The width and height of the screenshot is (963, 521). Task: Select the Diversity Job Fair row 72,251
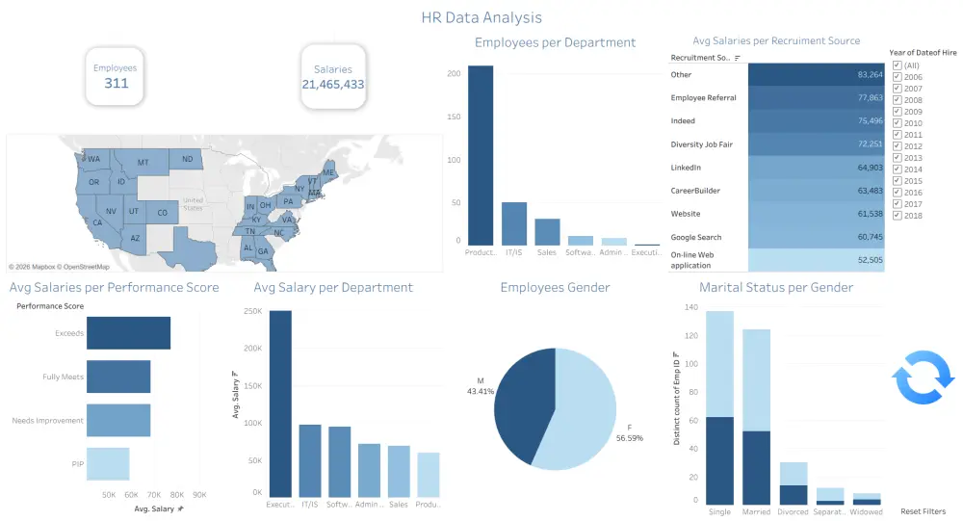click(776, 144)
